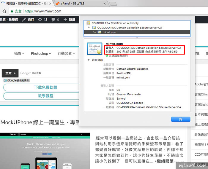Click the Salford value text
This screenshot has height=169, width=208.
point(121,99)
